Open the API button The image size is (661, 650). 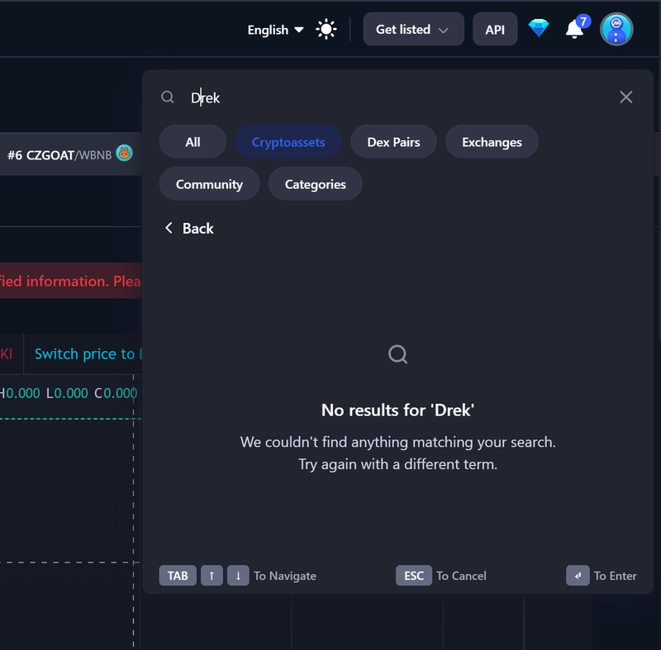pyautogui.click(x=494, y=29)
